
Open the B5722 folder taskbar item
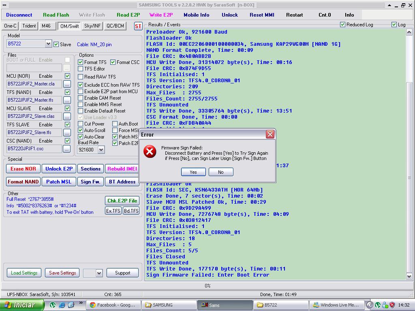click(x=281, y=305)
